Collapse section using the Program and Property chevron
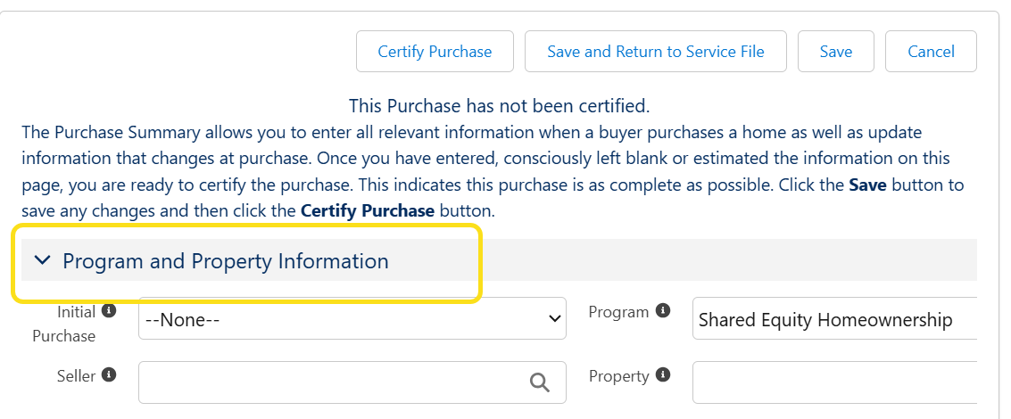1011x419 pixels. (42, 260)
